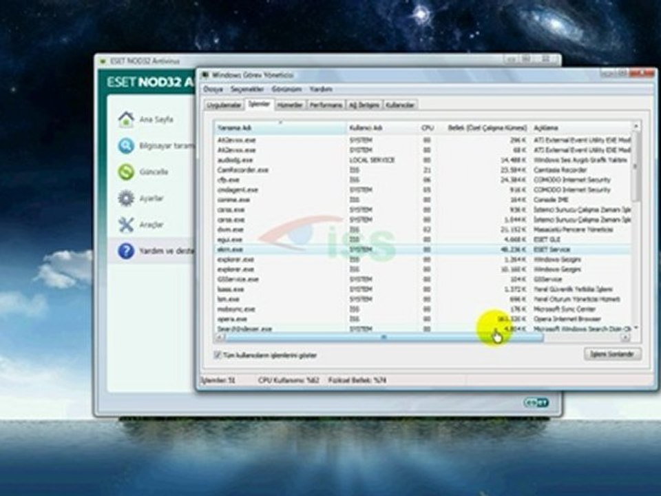Select the dwm.exe process row
The height and width of the screenshot is (496, 661).
423,230
